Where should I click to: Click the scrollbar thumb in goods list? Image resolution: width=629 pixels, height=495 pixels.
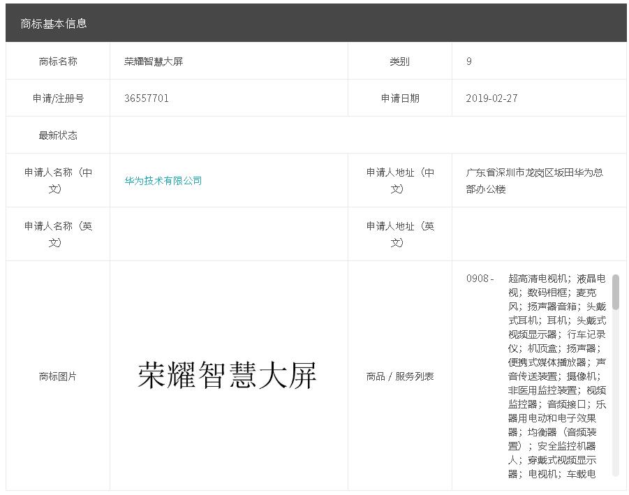pos(615,292)
